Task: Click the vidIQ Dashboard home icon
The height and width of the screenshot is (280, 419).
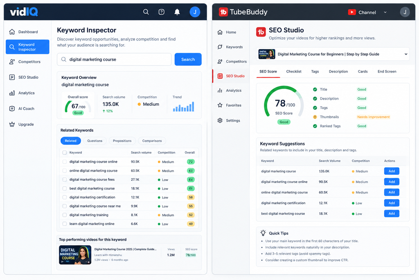Action: pyautogui.click(x=12, y=32)
